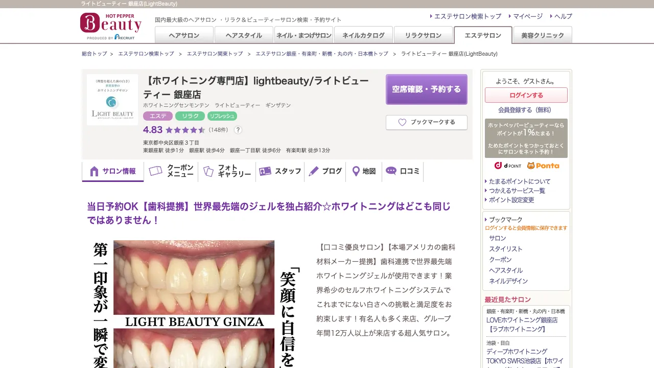Click 総合トップ breadcrumb
This screenshot has height=368, width=654.
95,54
